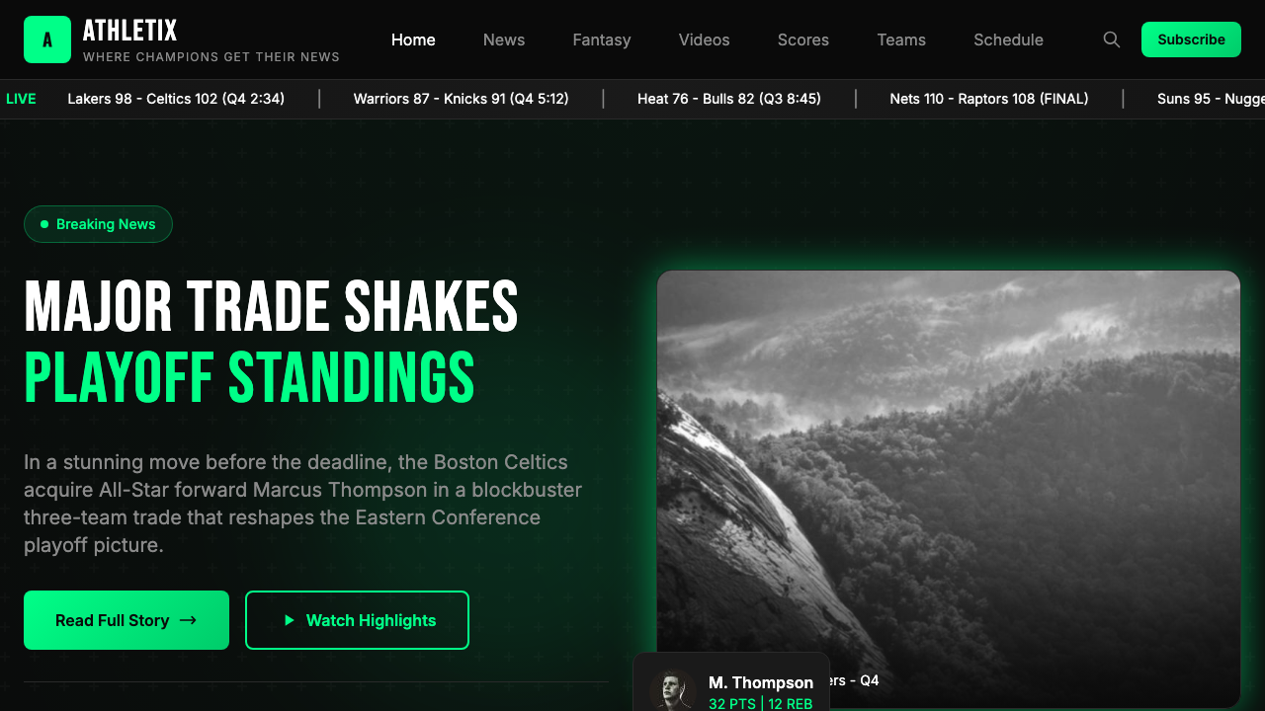Click the Subscribe button
Screen dimensions: 1265x711
pyautogui.click(x=1191, y=39)
